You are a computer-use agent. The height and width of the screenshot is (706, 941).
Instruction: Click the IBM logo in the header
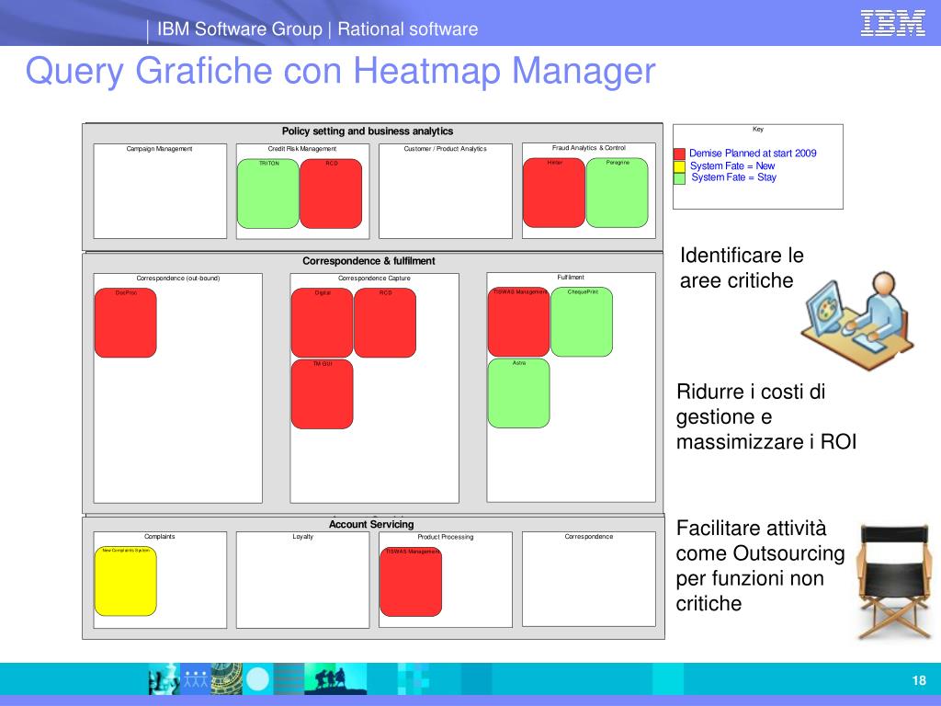892,23
